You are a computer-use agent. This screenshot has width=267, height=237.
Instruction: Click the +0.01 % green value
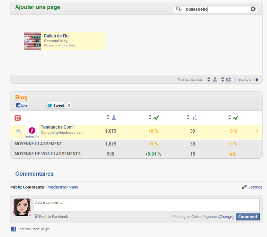(153, 154)
